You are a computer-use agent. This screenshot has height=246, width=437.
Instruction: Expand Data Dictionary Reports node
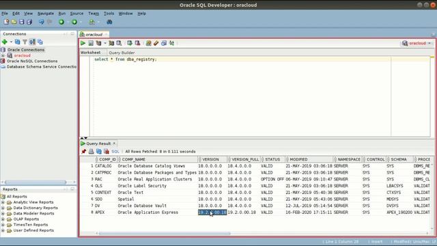pos(3,208)
